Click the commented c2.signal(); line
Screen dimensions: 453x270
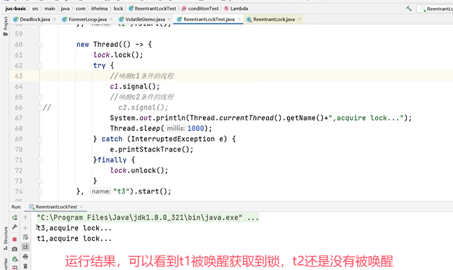point(143,107)
